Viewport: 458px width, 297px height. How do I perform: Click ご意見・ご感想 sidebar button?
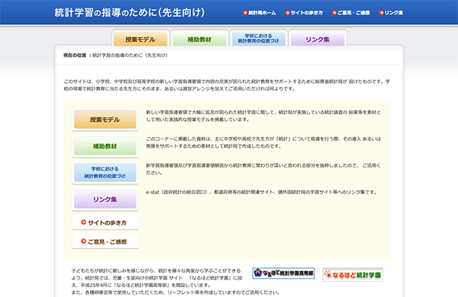click(105, 241)
